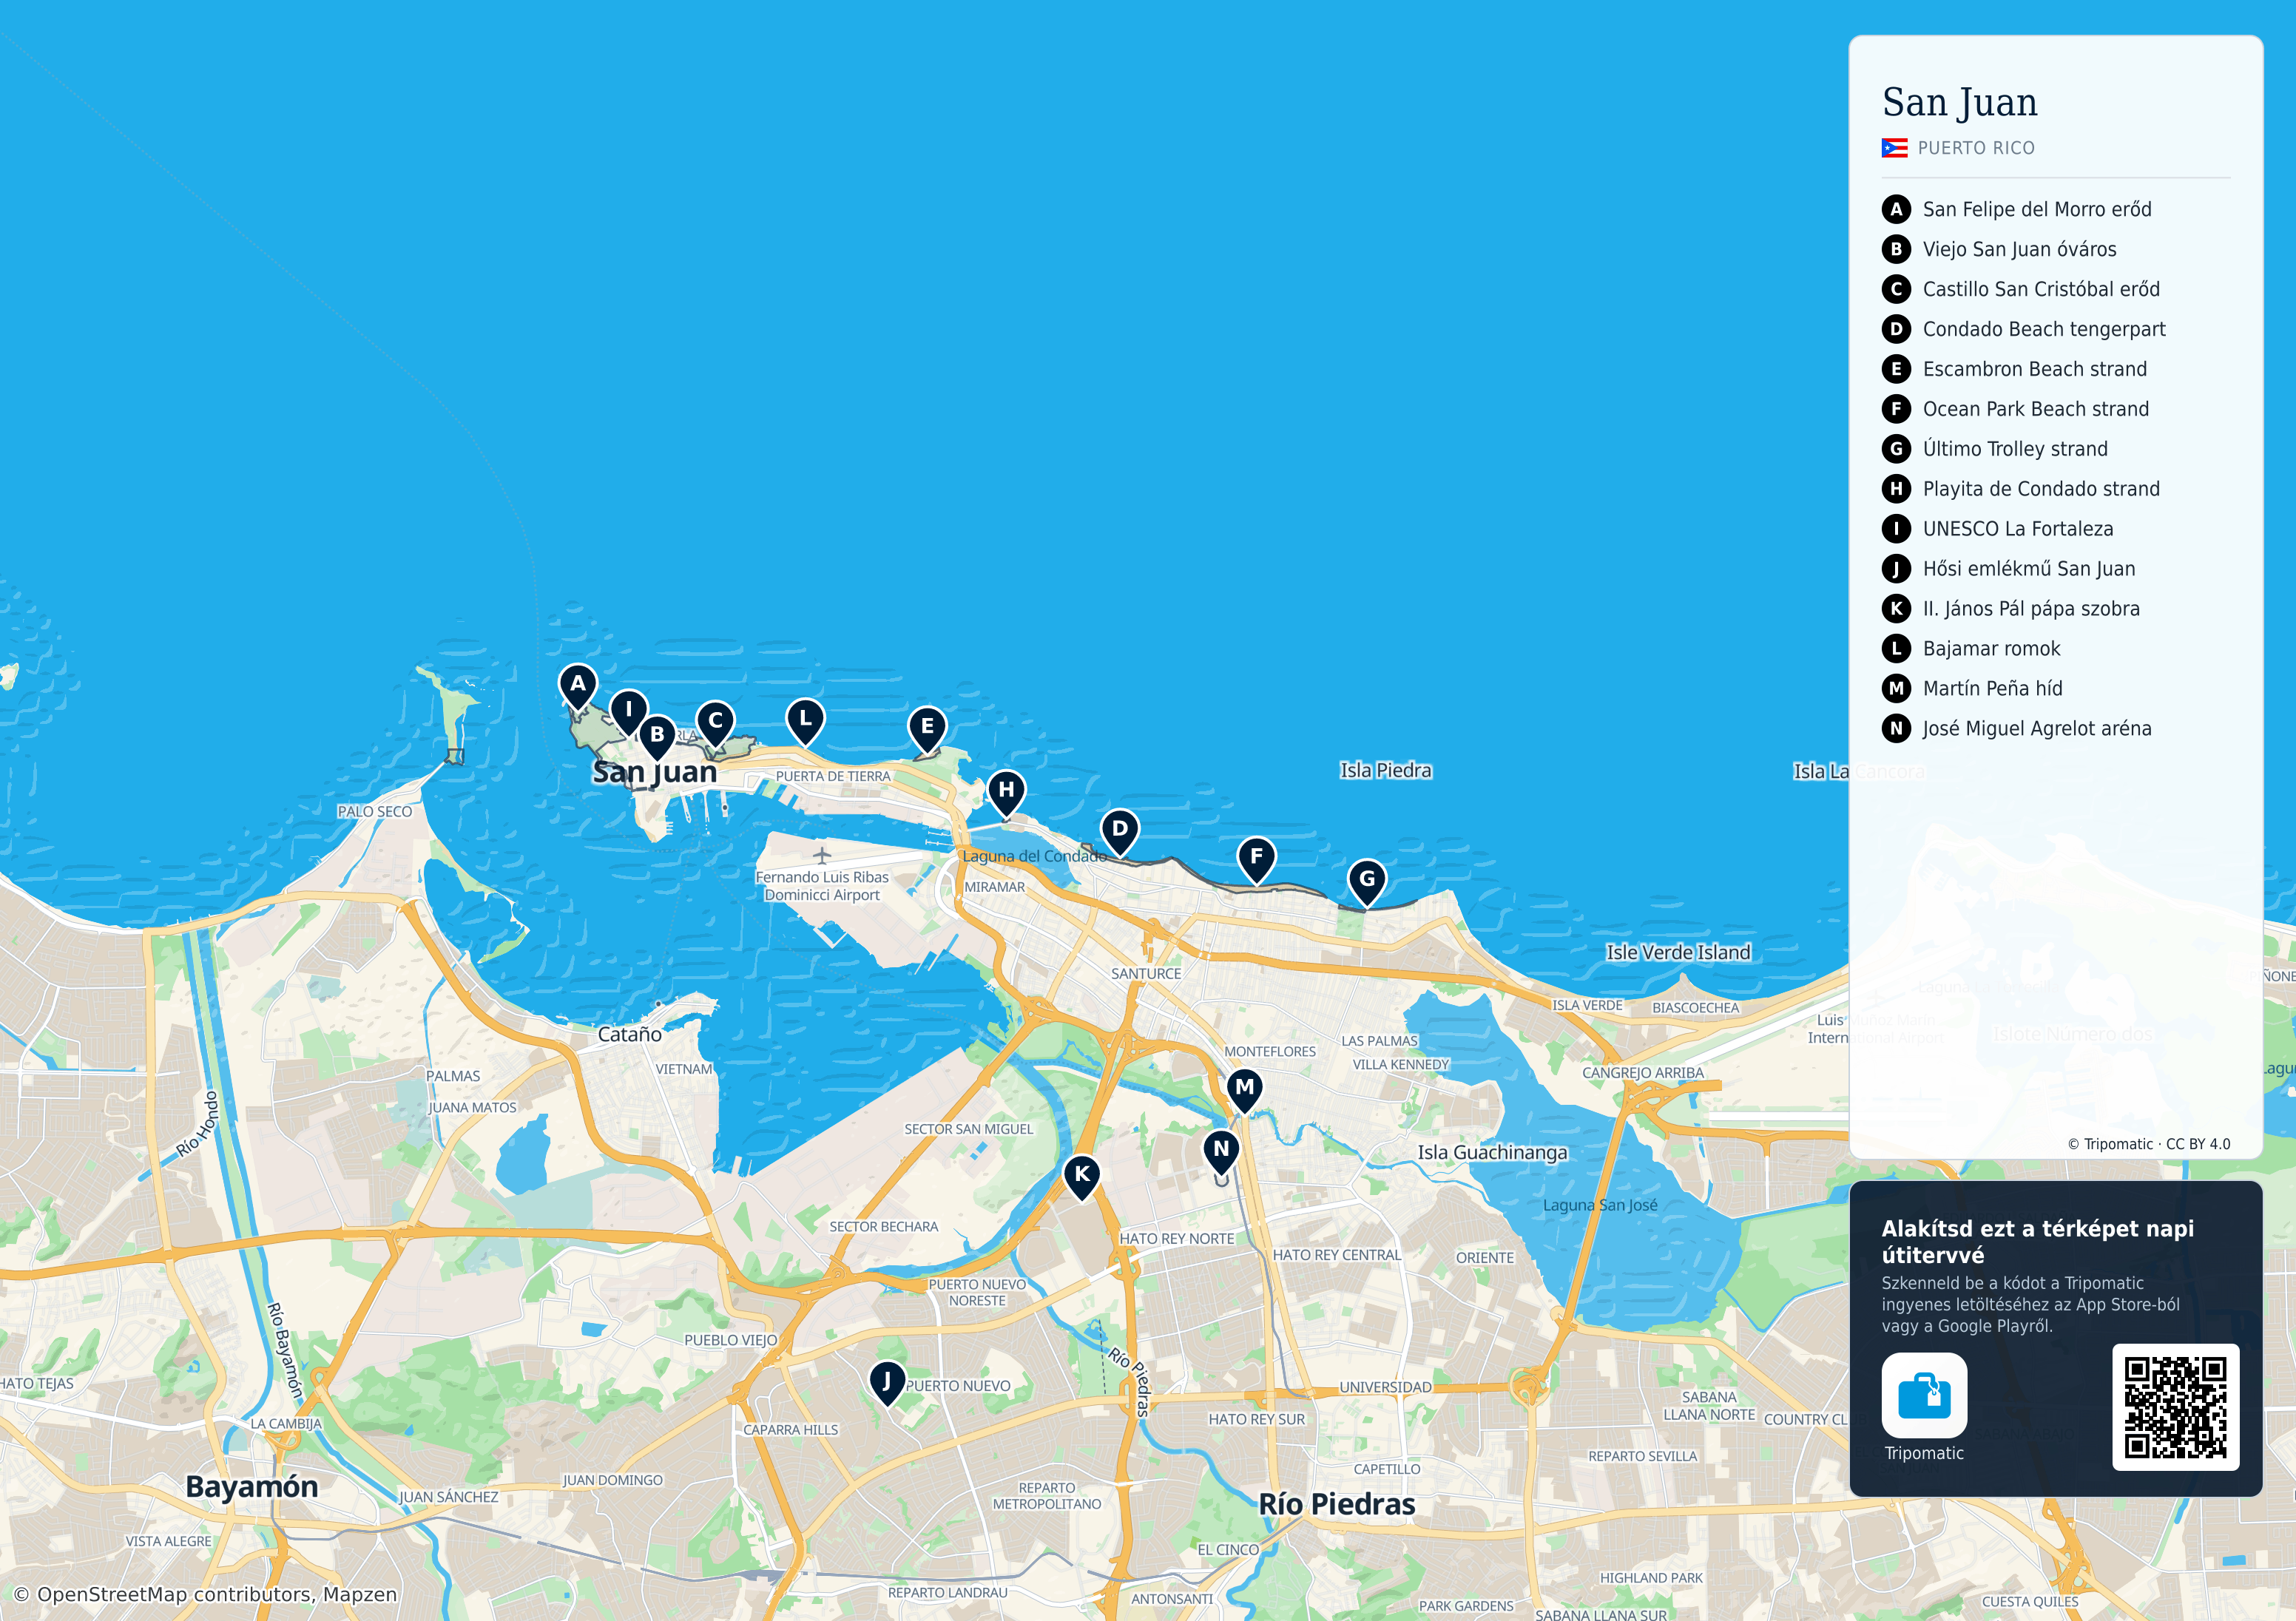Click 'Bayamón' city label on map
This screenshot has height=1621, width=2296.
point(252,1487)
